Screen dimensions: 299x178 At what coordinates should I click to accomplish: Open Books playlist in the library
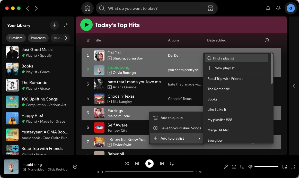38,69
